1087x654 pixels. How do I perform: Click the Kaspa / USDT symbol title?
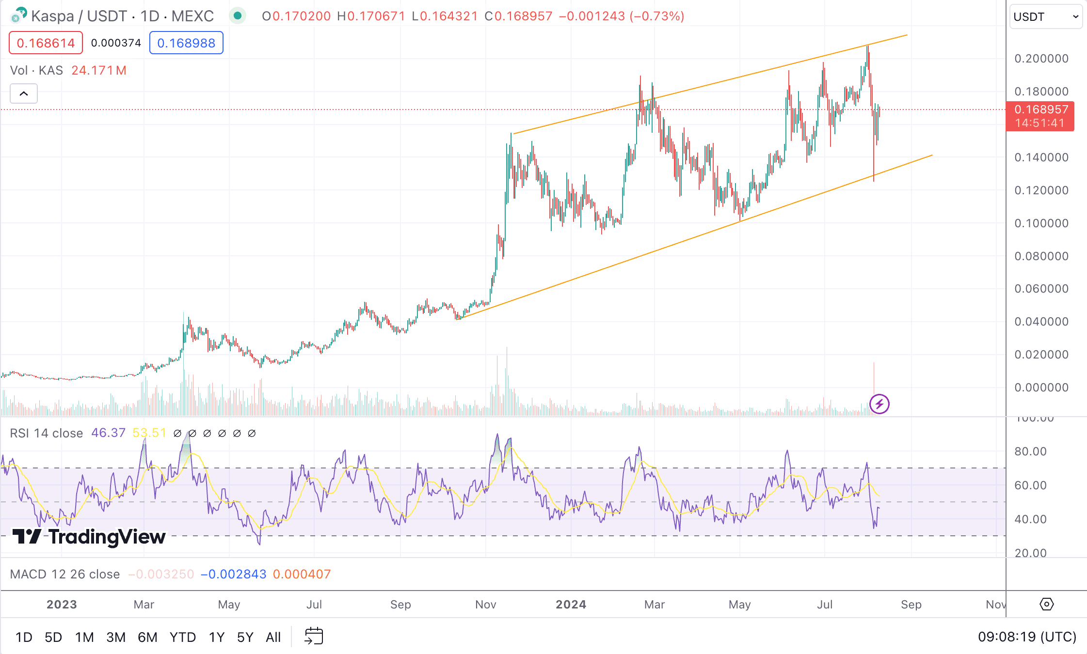(x=123, y=16)
